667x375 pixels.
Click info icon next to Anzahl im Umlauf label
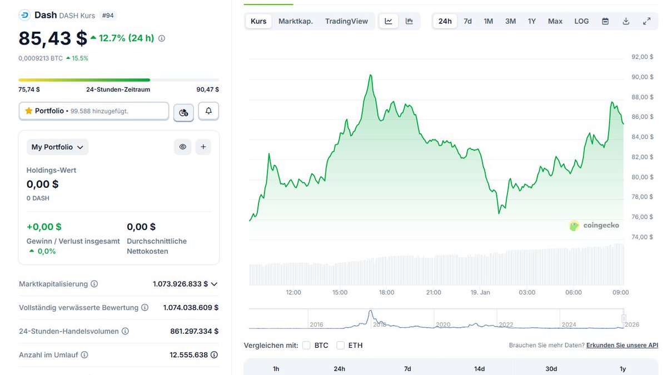84,354
